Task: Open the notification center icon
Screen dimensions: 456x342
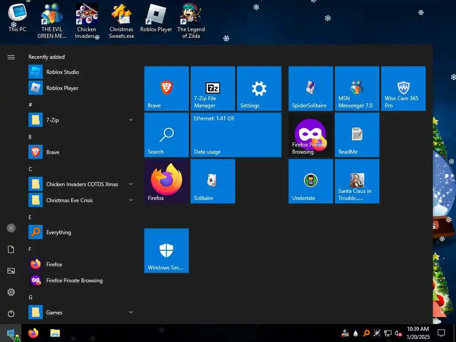Action: coord(441,333)
